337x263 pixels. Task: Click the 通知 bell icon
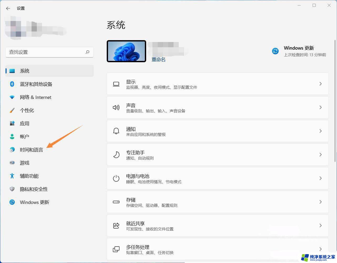(116, 131)
